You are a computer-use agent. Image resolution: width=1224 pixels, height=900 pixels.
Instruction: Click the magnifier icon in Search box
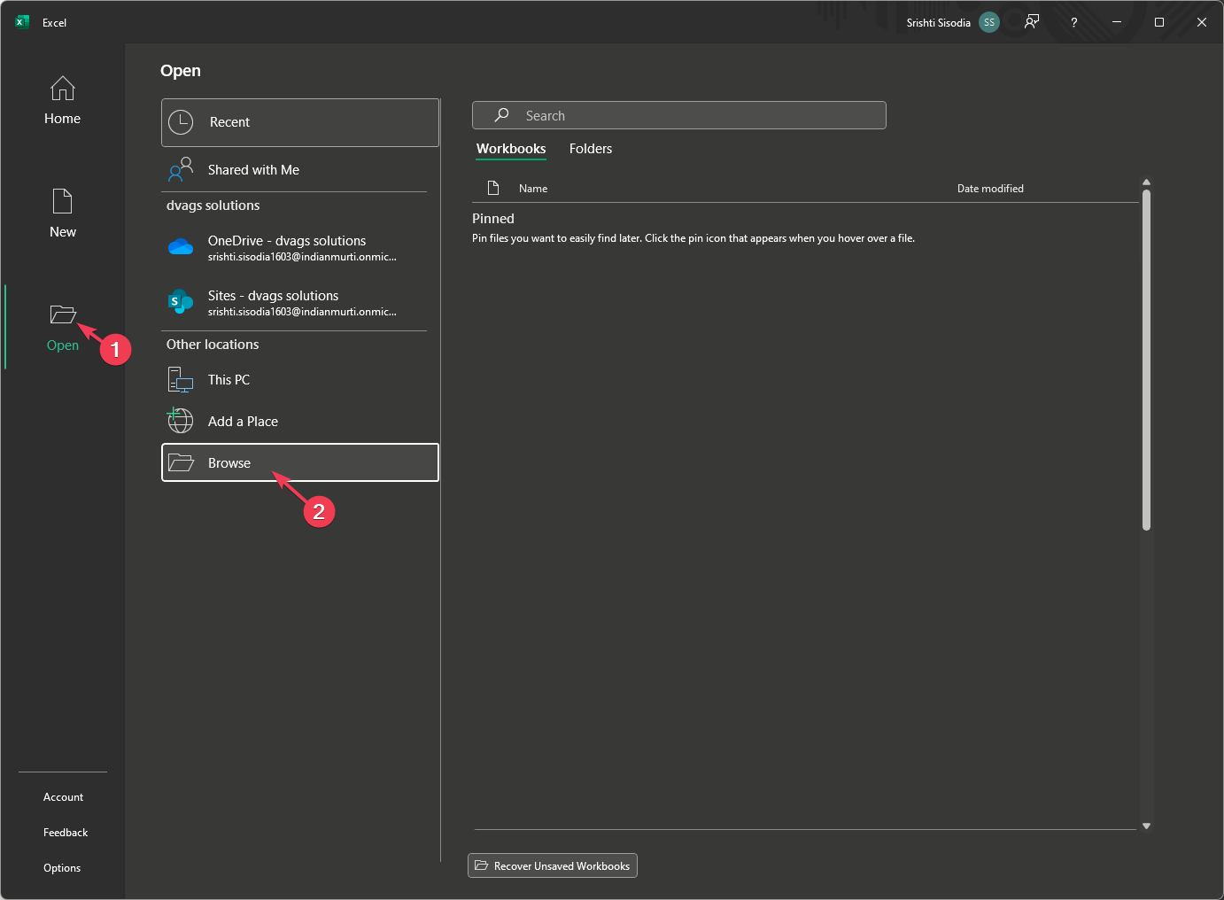(501, 115)
